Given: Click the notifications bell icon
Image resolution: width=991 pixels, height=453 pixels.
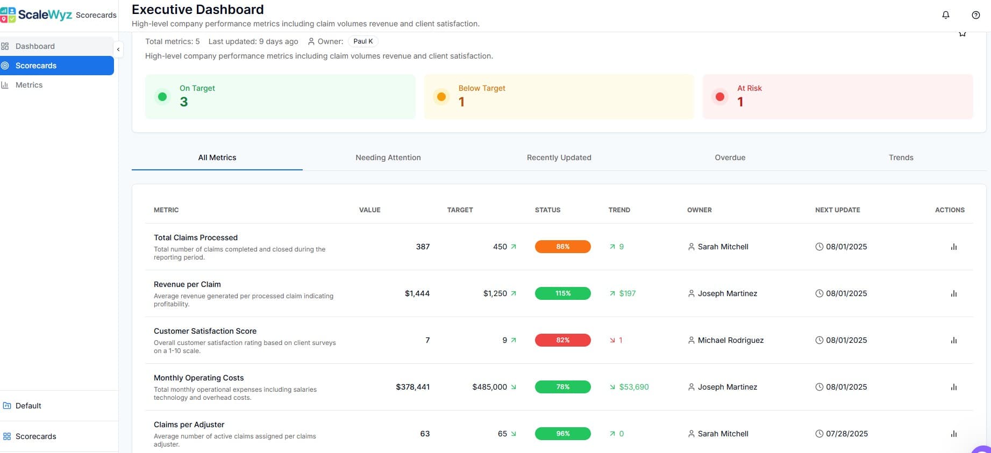Looking at the screenshot, I should (x=946, y=15).
